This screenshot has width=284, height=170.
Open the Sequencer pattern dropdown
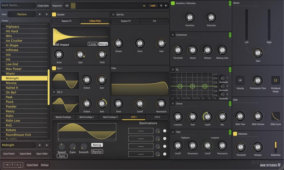coord(144,5)
